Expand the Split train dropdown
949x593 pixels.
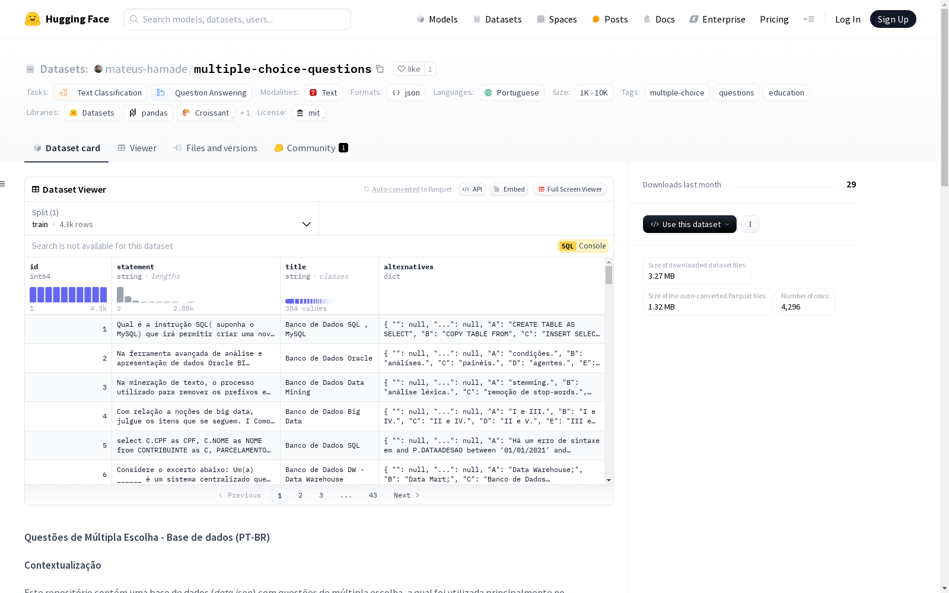pyautogui.click(x=172, y=218)
